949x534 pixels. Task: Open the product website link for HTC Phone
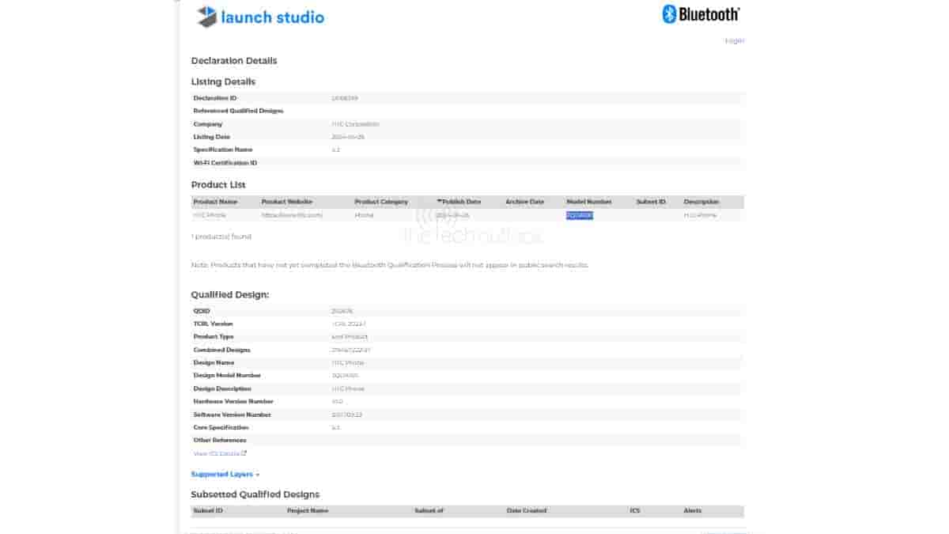click(x=292, y=215)
